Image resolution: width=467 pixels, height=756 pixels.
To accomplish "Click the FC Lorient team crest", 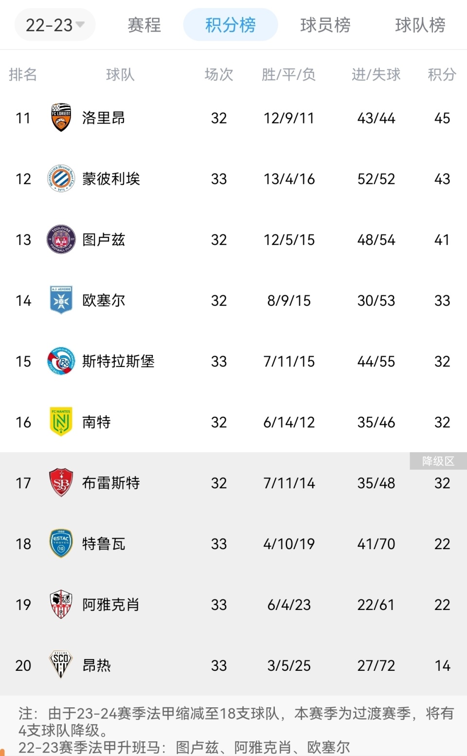I will coord(61,118).
